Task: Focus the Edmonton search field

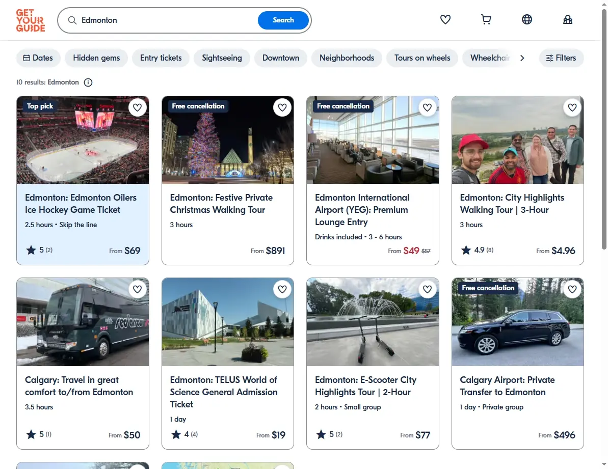Action: [x=167, y=20]
